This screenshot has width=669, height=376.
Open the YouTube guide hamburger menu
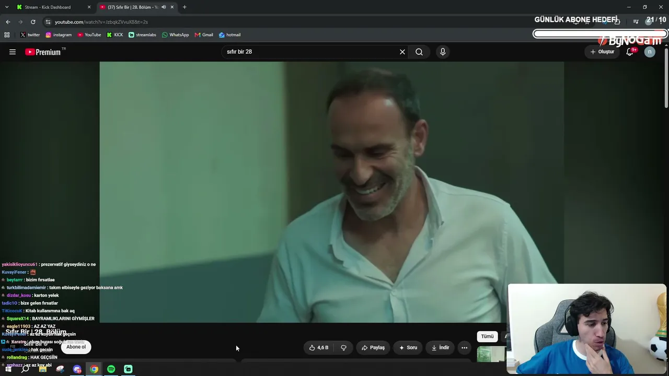13,52
